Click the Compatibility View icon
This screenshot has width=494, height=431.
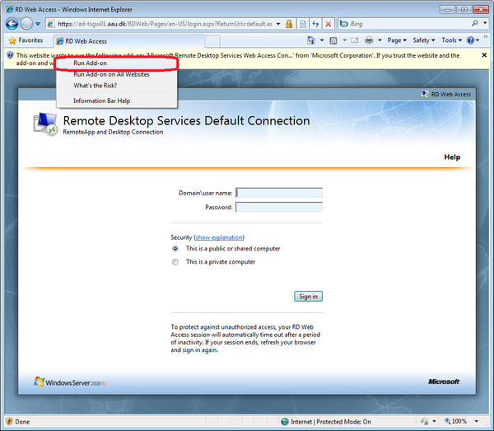click(304, 24)
